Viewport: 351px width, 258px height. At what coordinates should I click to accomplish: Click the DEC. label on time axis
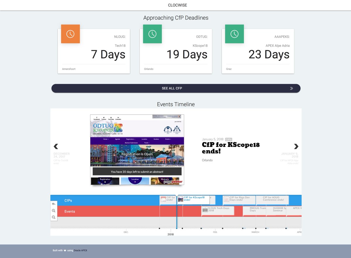(x=126, y=232)
